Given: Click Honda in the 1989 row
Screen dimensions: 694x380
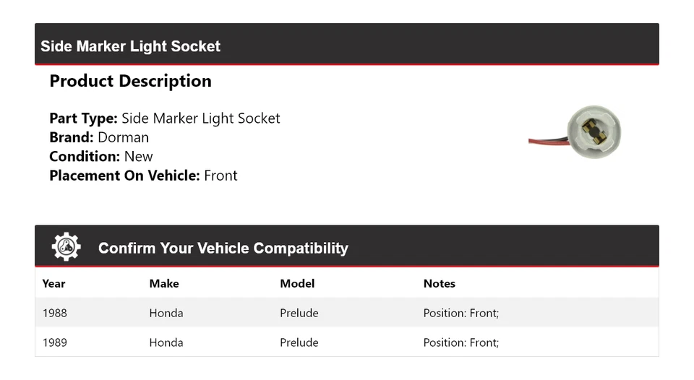Looking at the screenshot, I should [166, 342].
